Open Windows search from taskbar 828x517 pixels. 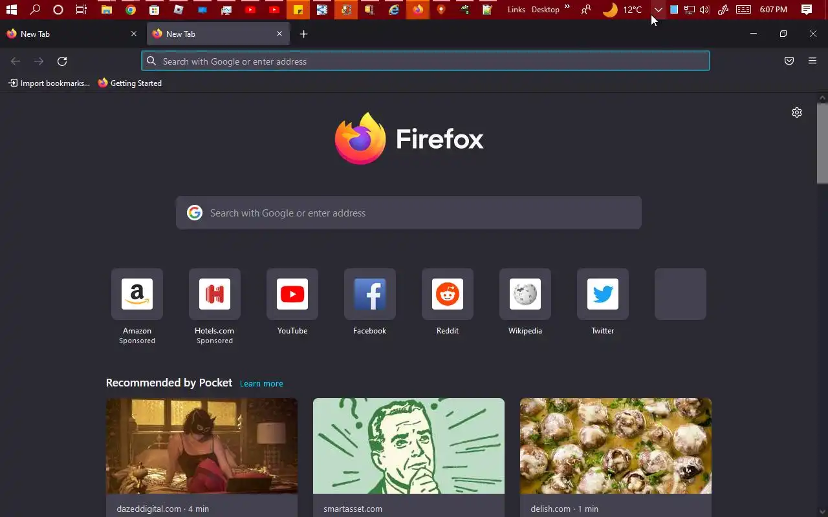[35, 10]
